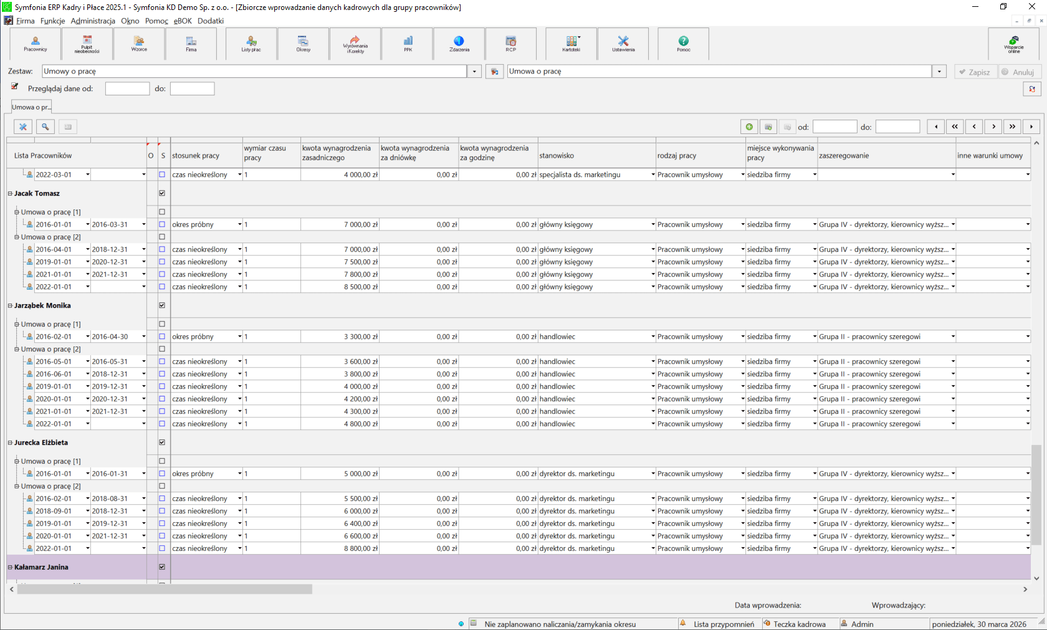Collapse the Jurecka Elżbieta employee group
The image size is (1047, 630).
(x=10, y=442)
